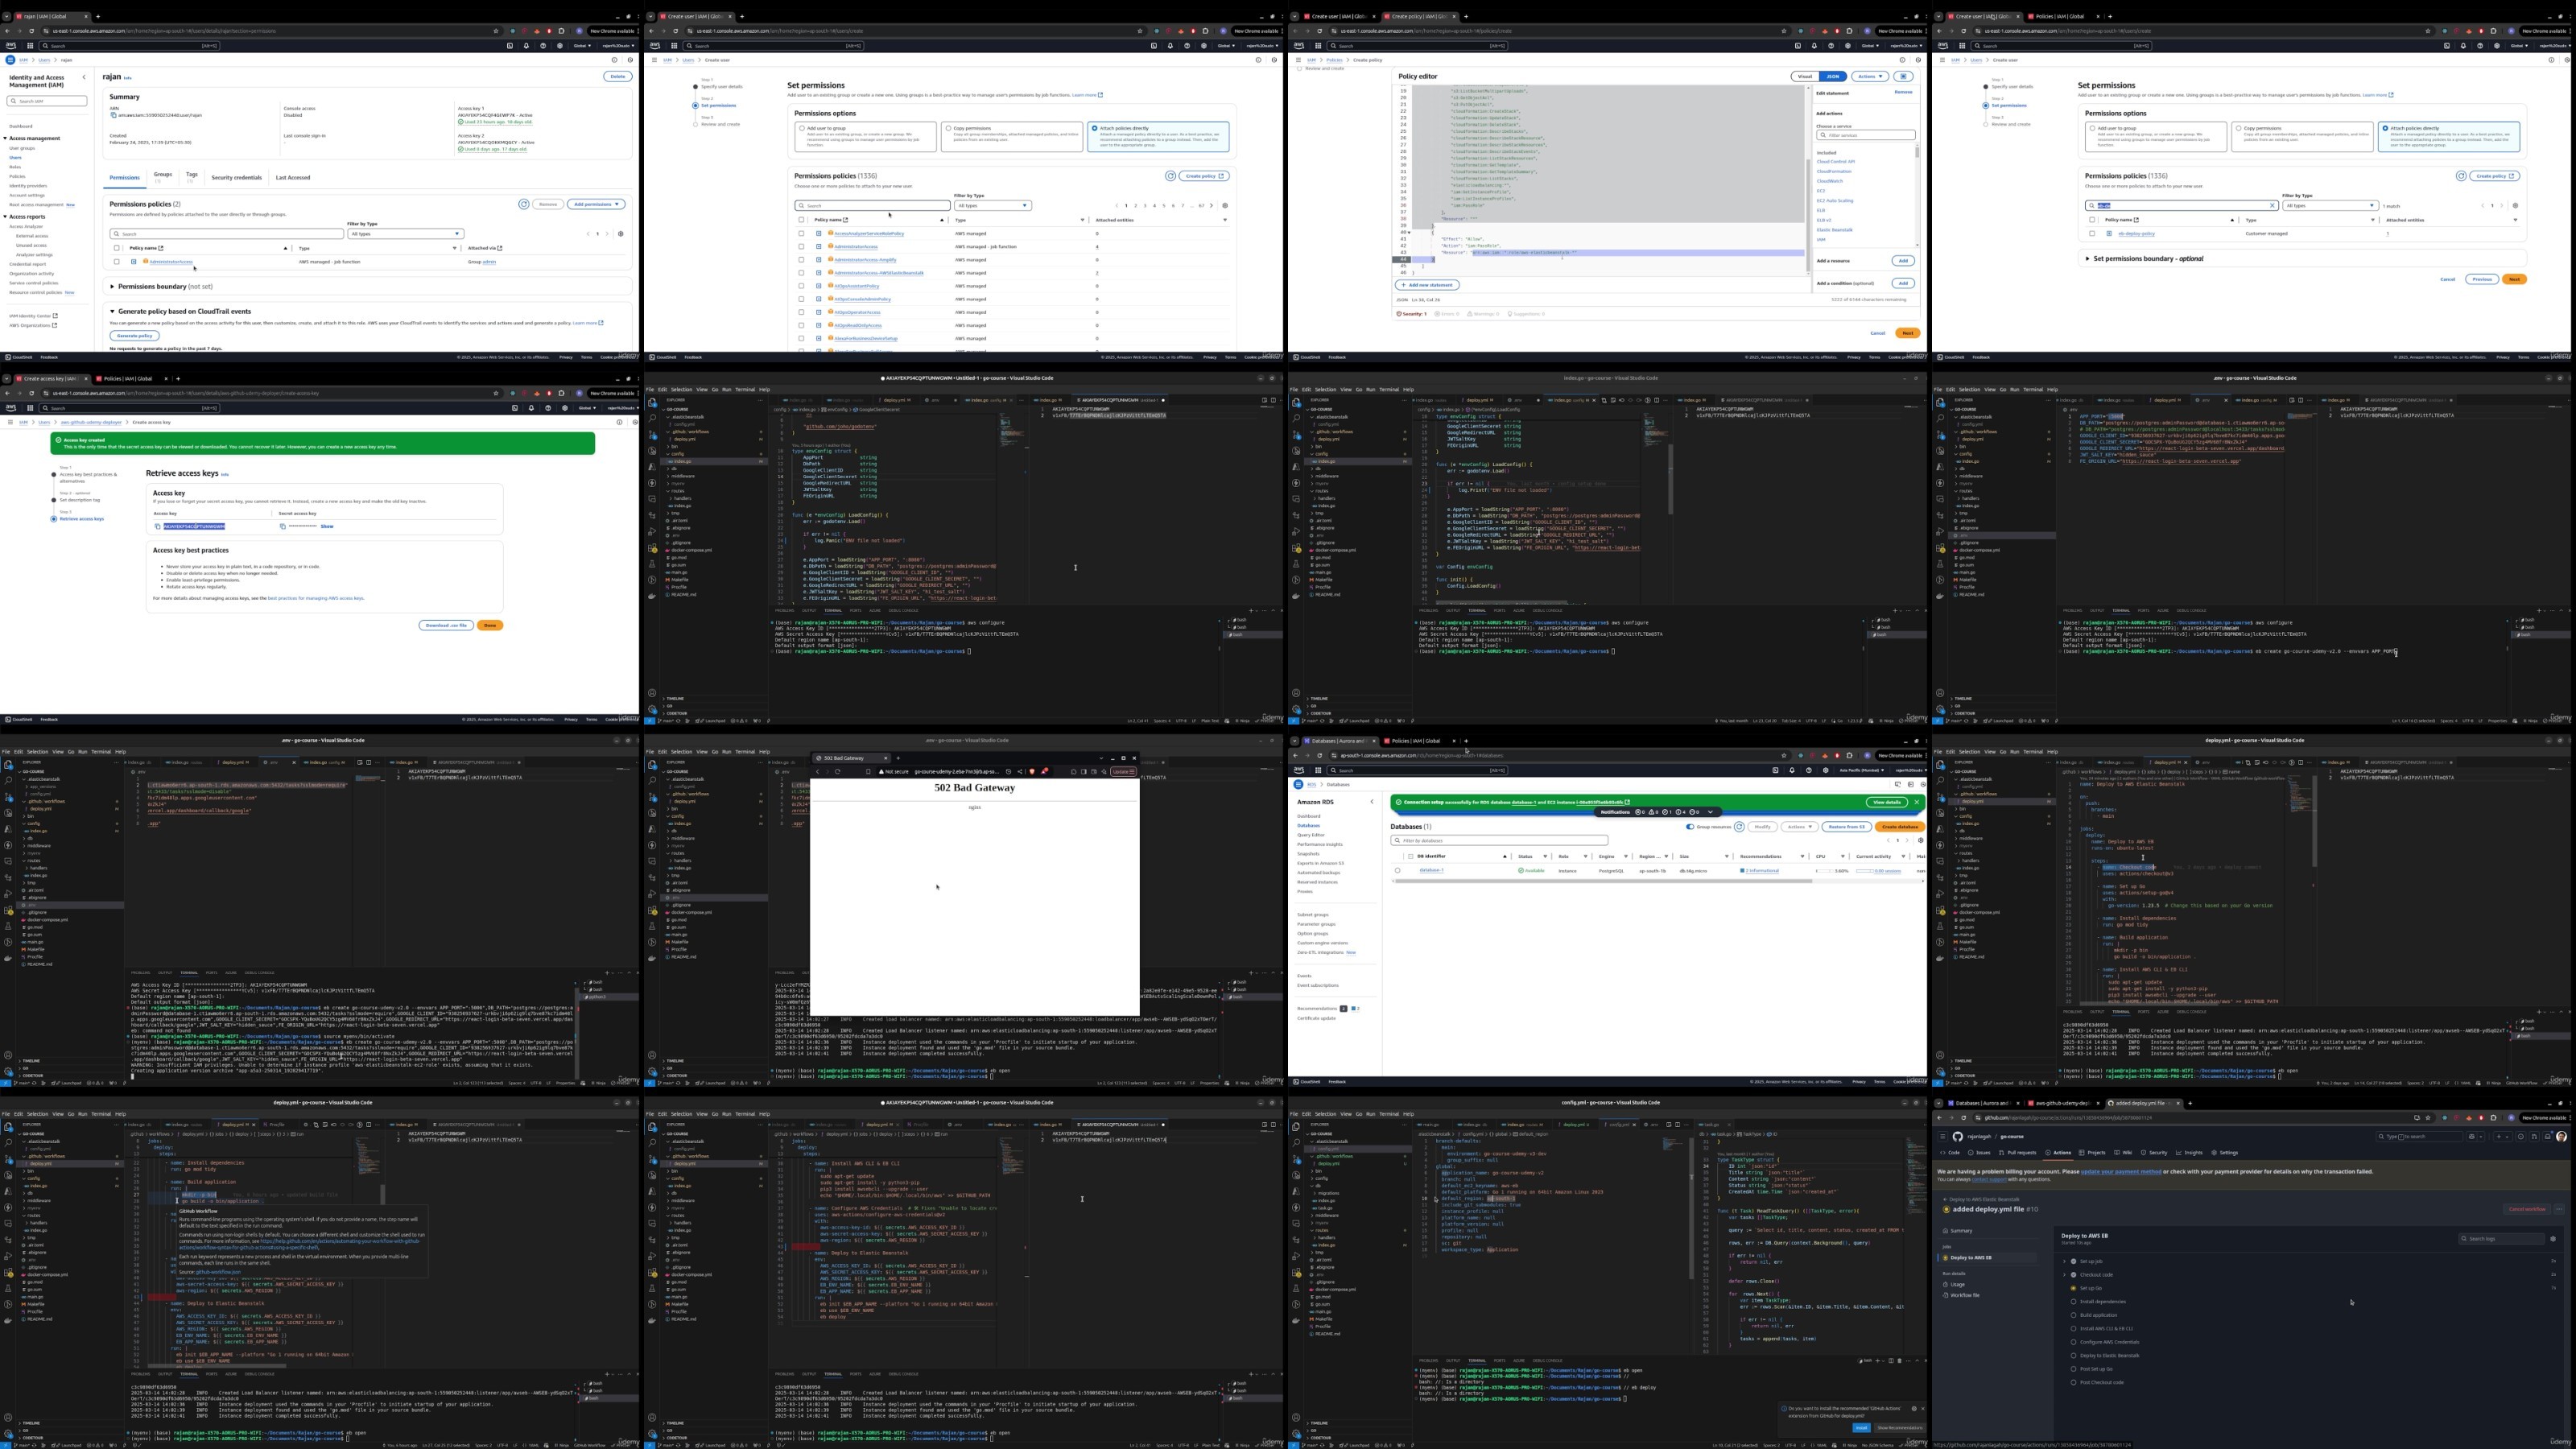This screenshot has width=2576, height=1449.
Task: Click Download .csv file button
Action: 445,625
